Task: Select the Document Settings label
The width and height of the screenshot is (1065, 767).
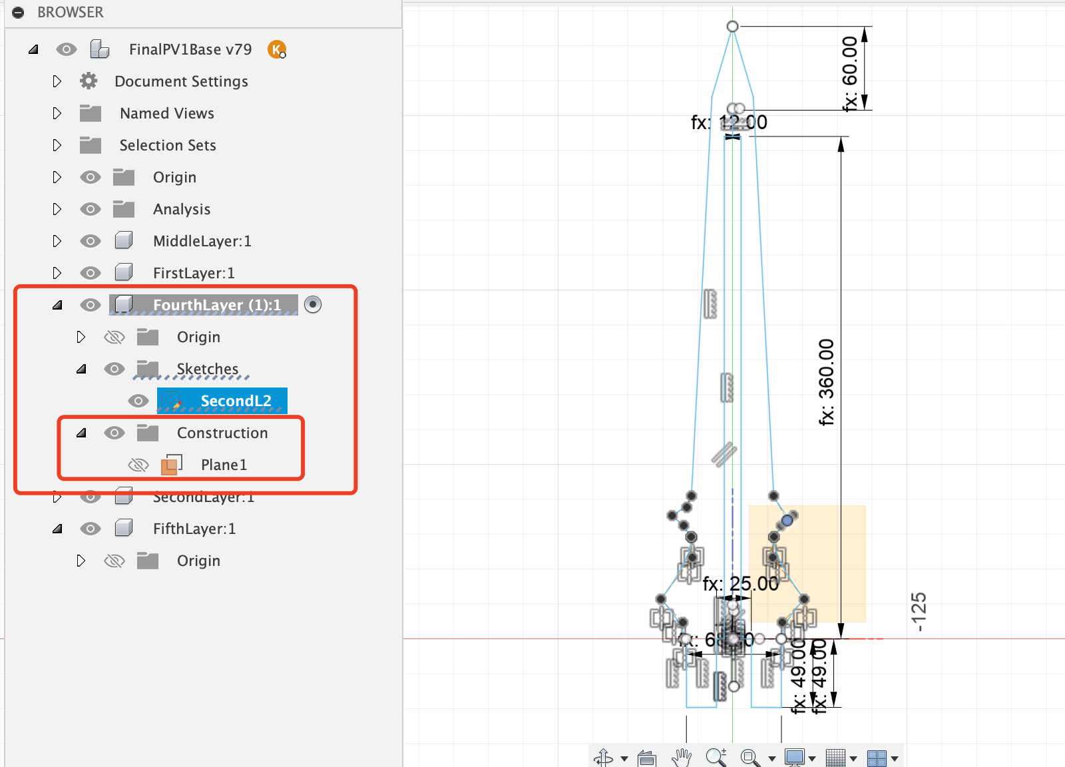Action: 181,81
